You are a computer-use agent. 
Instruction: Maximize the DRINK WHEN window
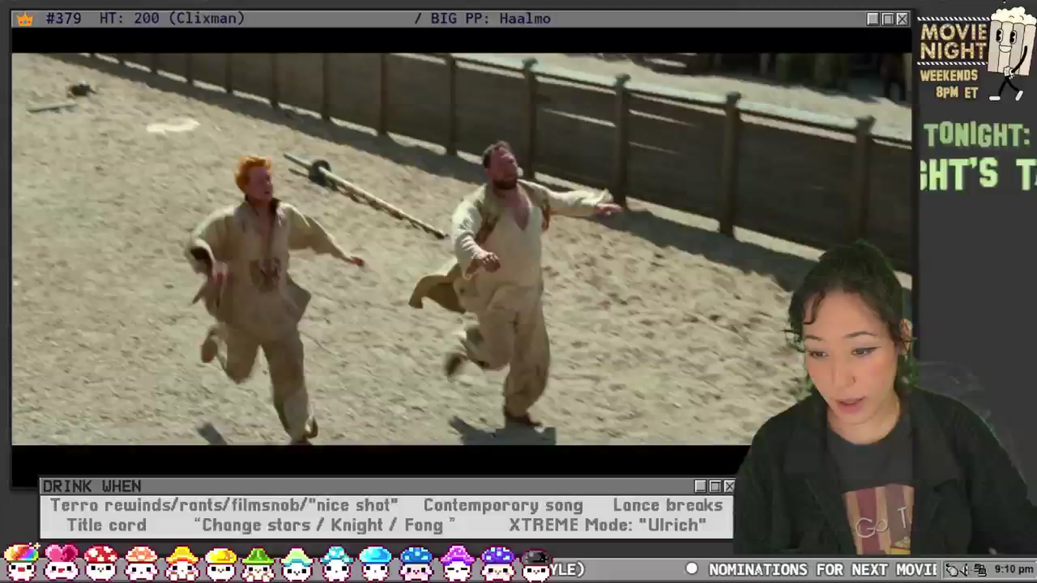tap(715, 486)
